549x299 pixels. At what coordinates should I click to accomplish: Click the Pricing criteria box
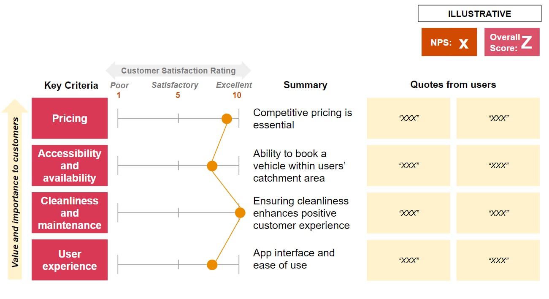70,118
